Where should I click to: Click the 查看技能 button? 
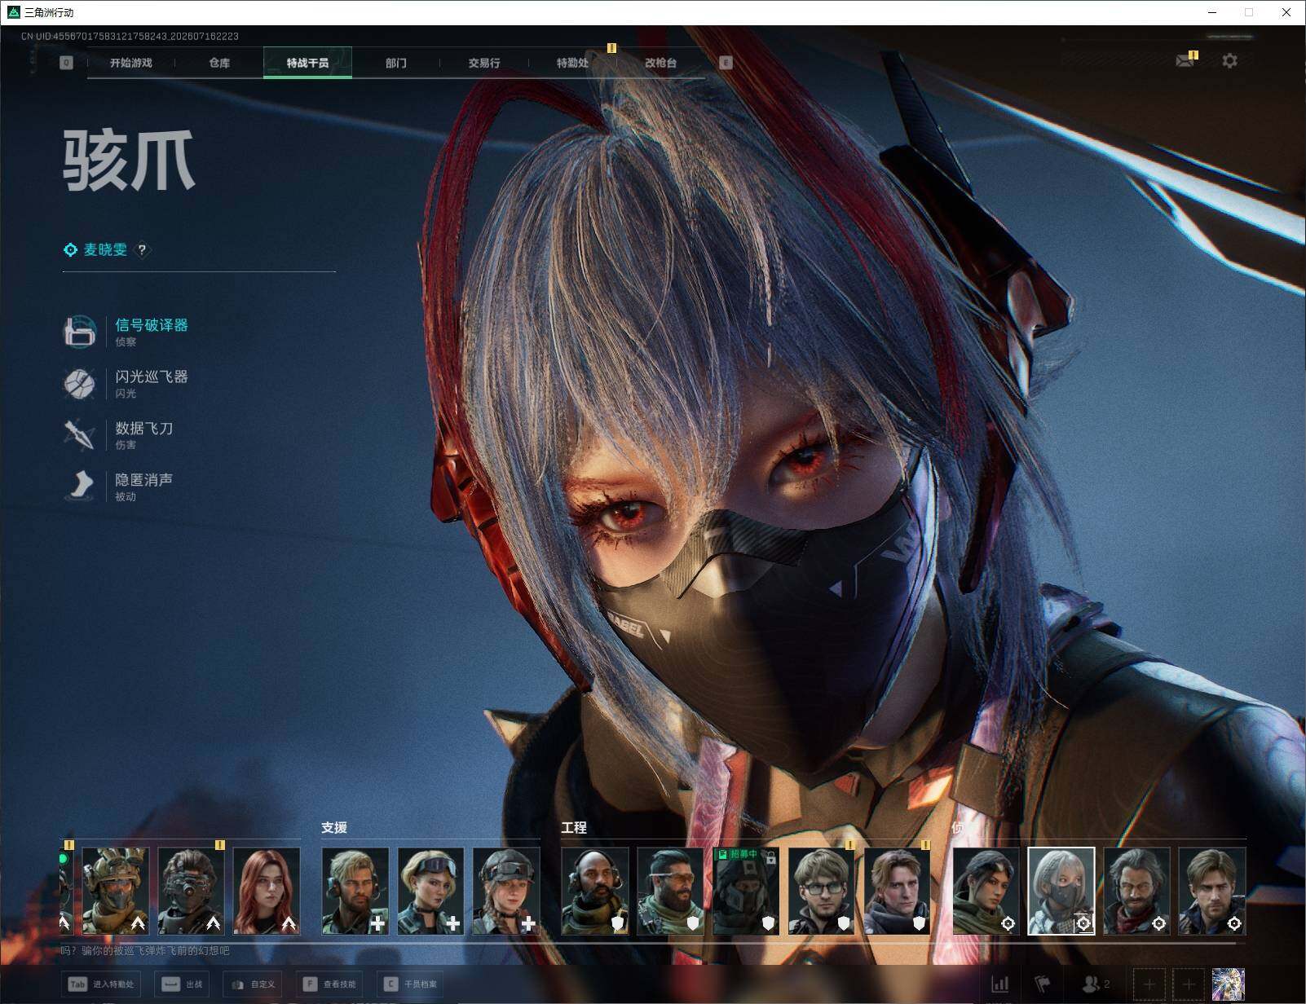pos(330,984)
